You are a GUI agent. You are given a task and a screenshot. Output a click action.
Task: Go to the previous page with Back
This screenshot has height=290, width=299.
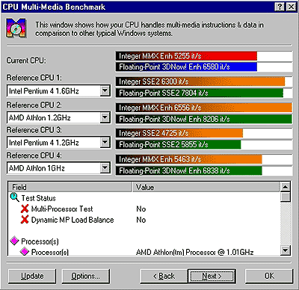[164, 276]
